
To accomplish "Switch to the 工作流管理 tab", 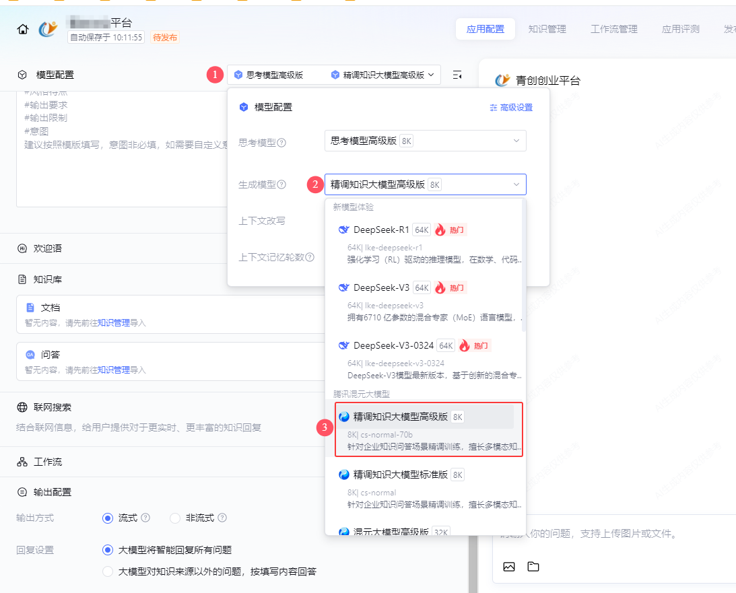I will (614, 29).
